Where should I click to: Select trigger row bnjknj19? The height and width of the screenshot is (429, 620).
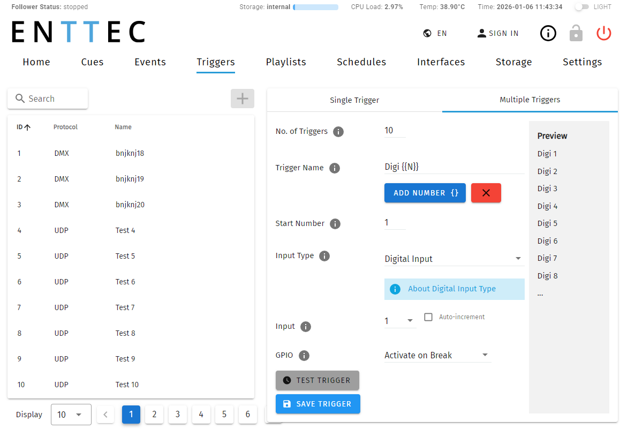pos(131,179)
